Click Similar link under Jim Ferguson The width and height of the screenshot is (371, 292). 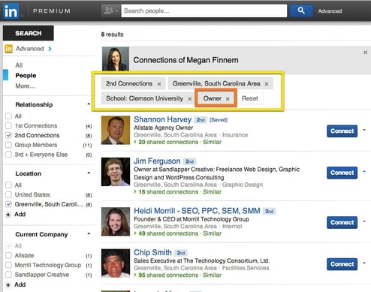212,192
